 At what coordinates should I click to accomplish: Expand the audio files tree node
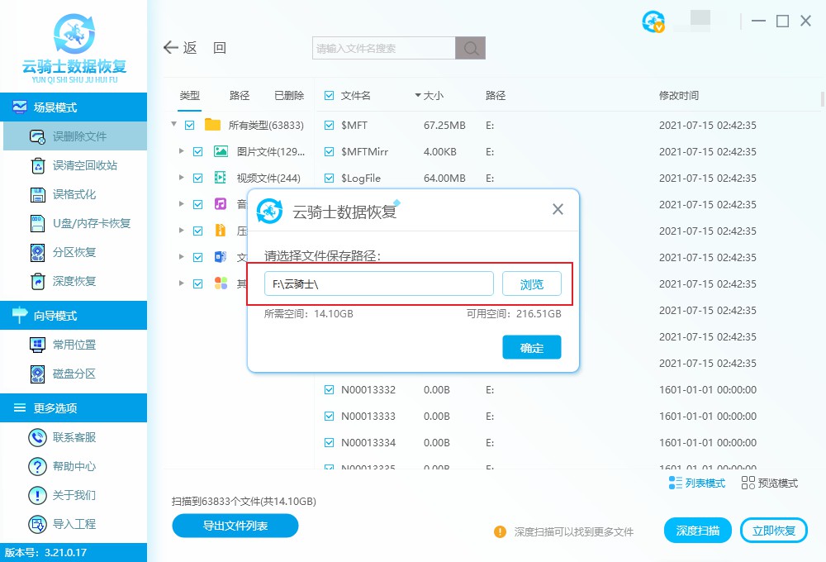[x=181, y=203]
